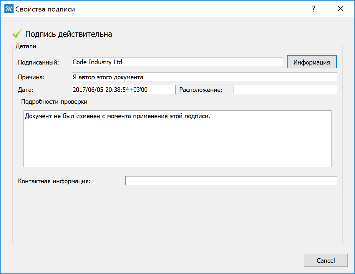The width and height of the screenshot is (355, 274).
Task: Click the green checkmark validity icon
Action: click(17, 34)
